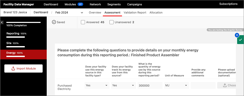Click the blue 0 notification badge
This screenshot has width=244, height=96.
coord(237,35)
